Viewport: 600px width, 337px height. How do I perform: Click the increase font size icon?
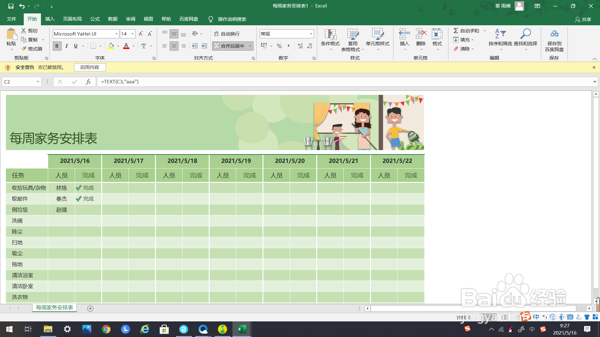pyautogui.click(x=141, y=34)
